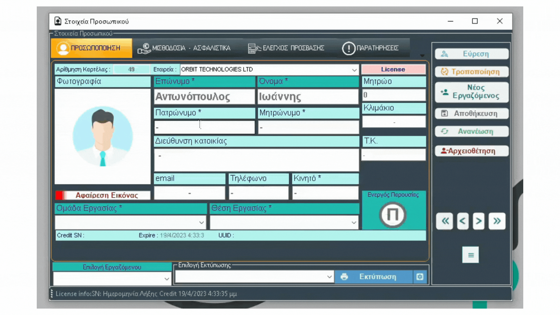Jump to first record with double-left arrow

click(445, 221)
